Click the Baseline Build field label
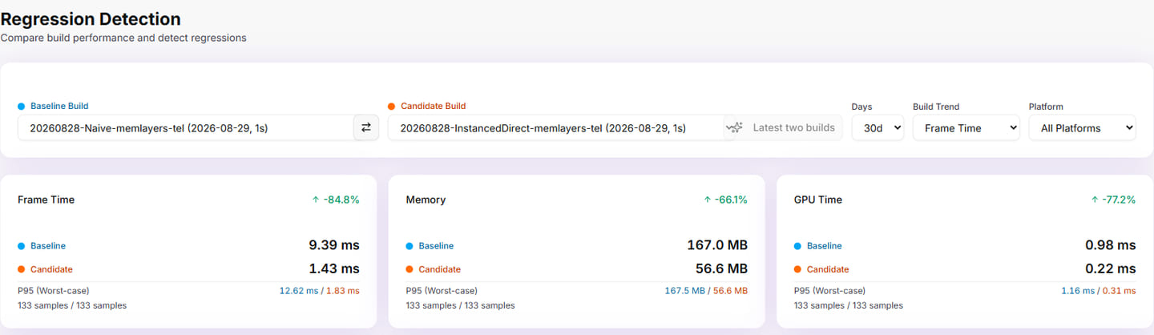This screenshot has height=335, width=1154. coord(59,106)
